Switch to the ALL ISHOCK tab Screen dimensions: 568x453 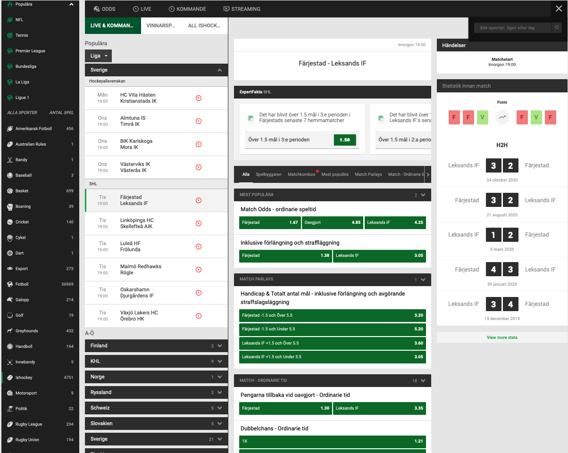tap(204, 25)
